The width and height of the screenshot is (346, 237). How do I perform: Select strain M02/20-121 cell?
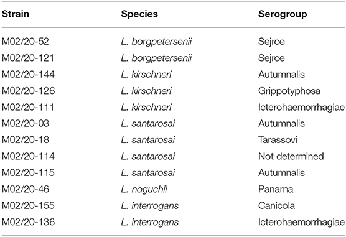tap(28, 58)
